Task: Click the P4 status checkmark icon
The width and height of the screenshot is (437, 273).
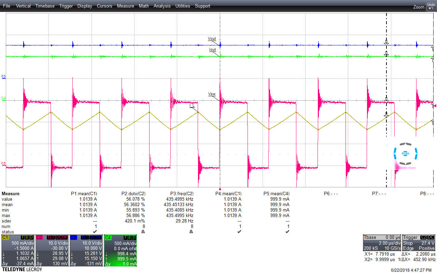Action: click(239, 231)
